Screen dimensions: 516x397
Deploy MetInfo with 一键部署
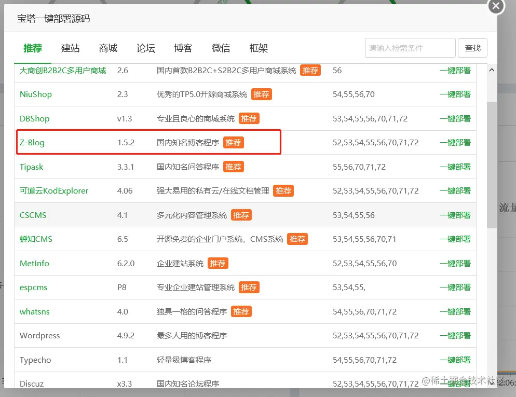[455, 264]
